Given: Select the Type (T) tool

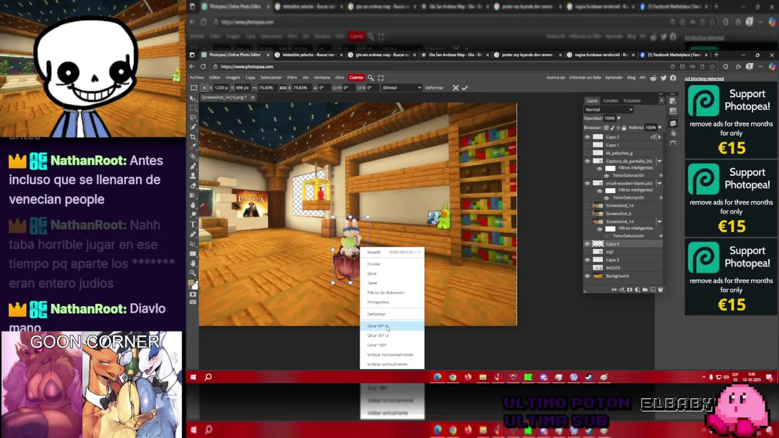Looking at the screenshot, I should coord(194,224).
